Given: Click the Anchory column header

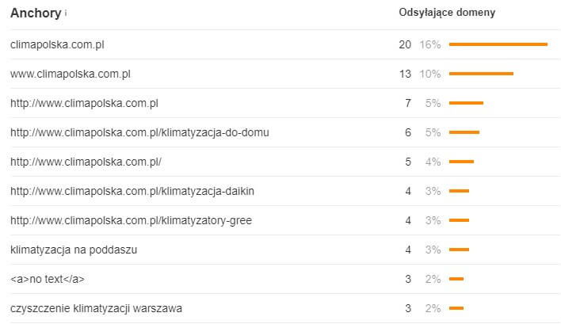Looking at the screenshot, I should pos(36,13).
